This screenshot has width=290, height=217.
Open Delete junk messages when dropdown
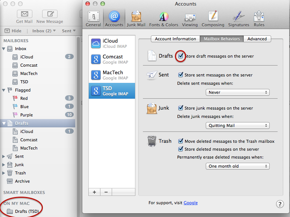coord(238,125)
